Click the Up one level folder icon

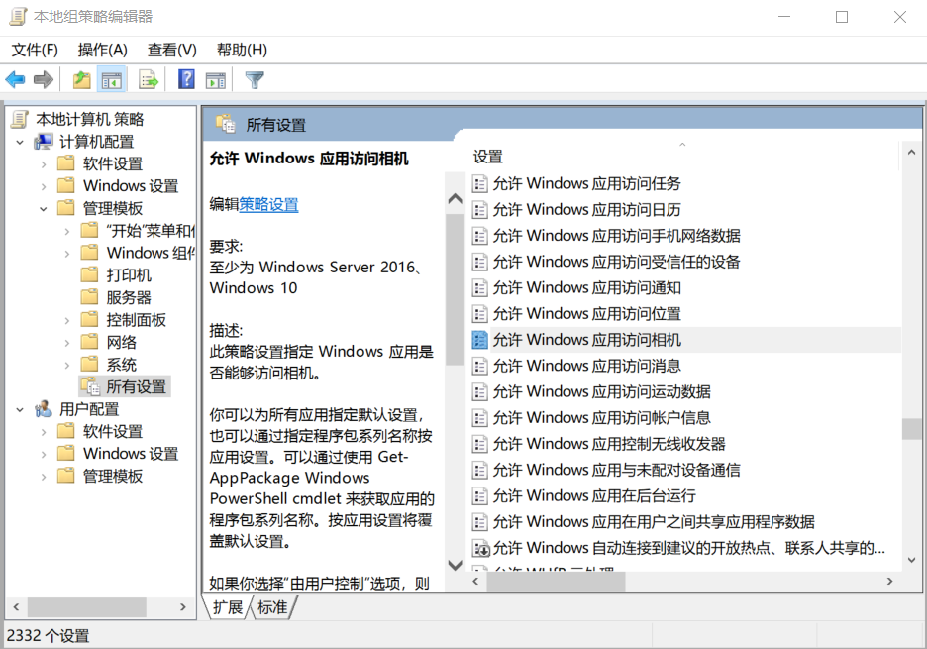[81, 79]
